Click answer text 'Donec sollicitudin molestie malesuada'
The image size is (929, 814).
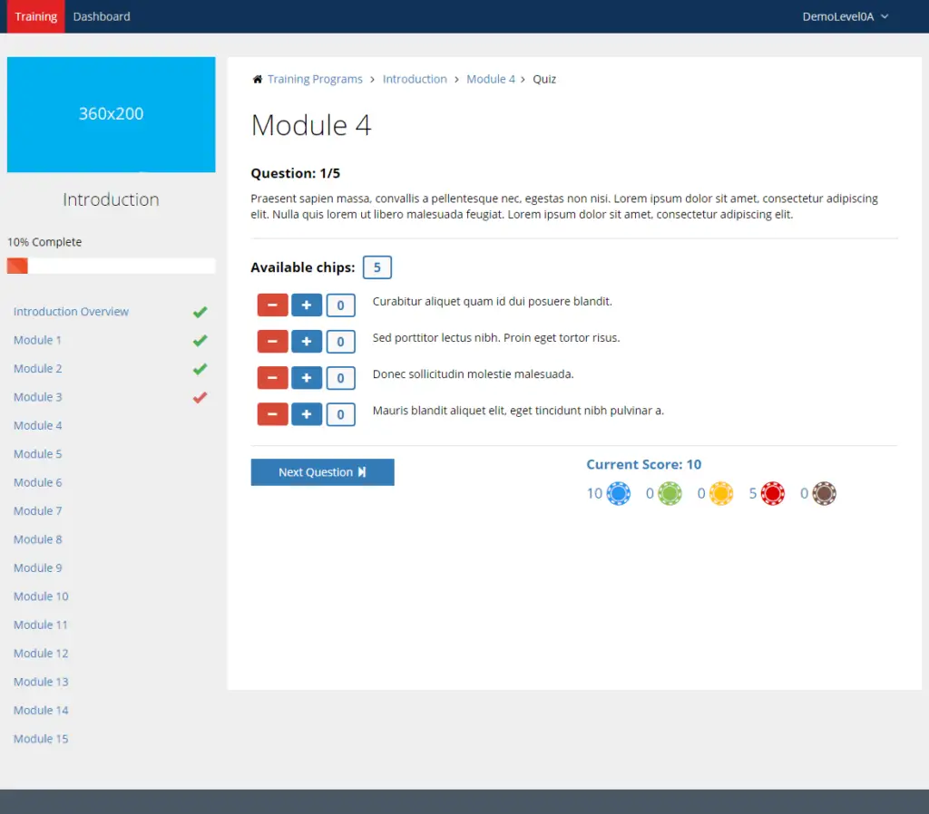click(473, 374)
